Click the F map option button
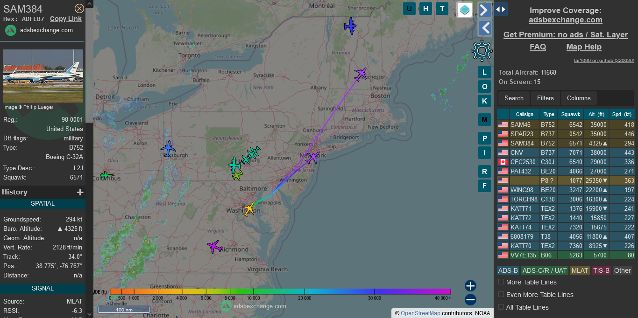Screen dimensions: 638x318 [x=484, y=186]
